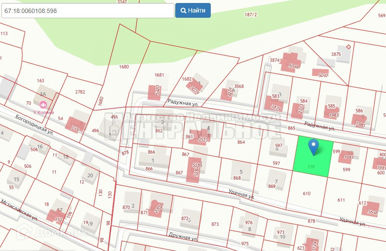Screen dimensions: 386x251
Task: Click building label 3879
Action: pyautogui.click(x=276, y=108)
